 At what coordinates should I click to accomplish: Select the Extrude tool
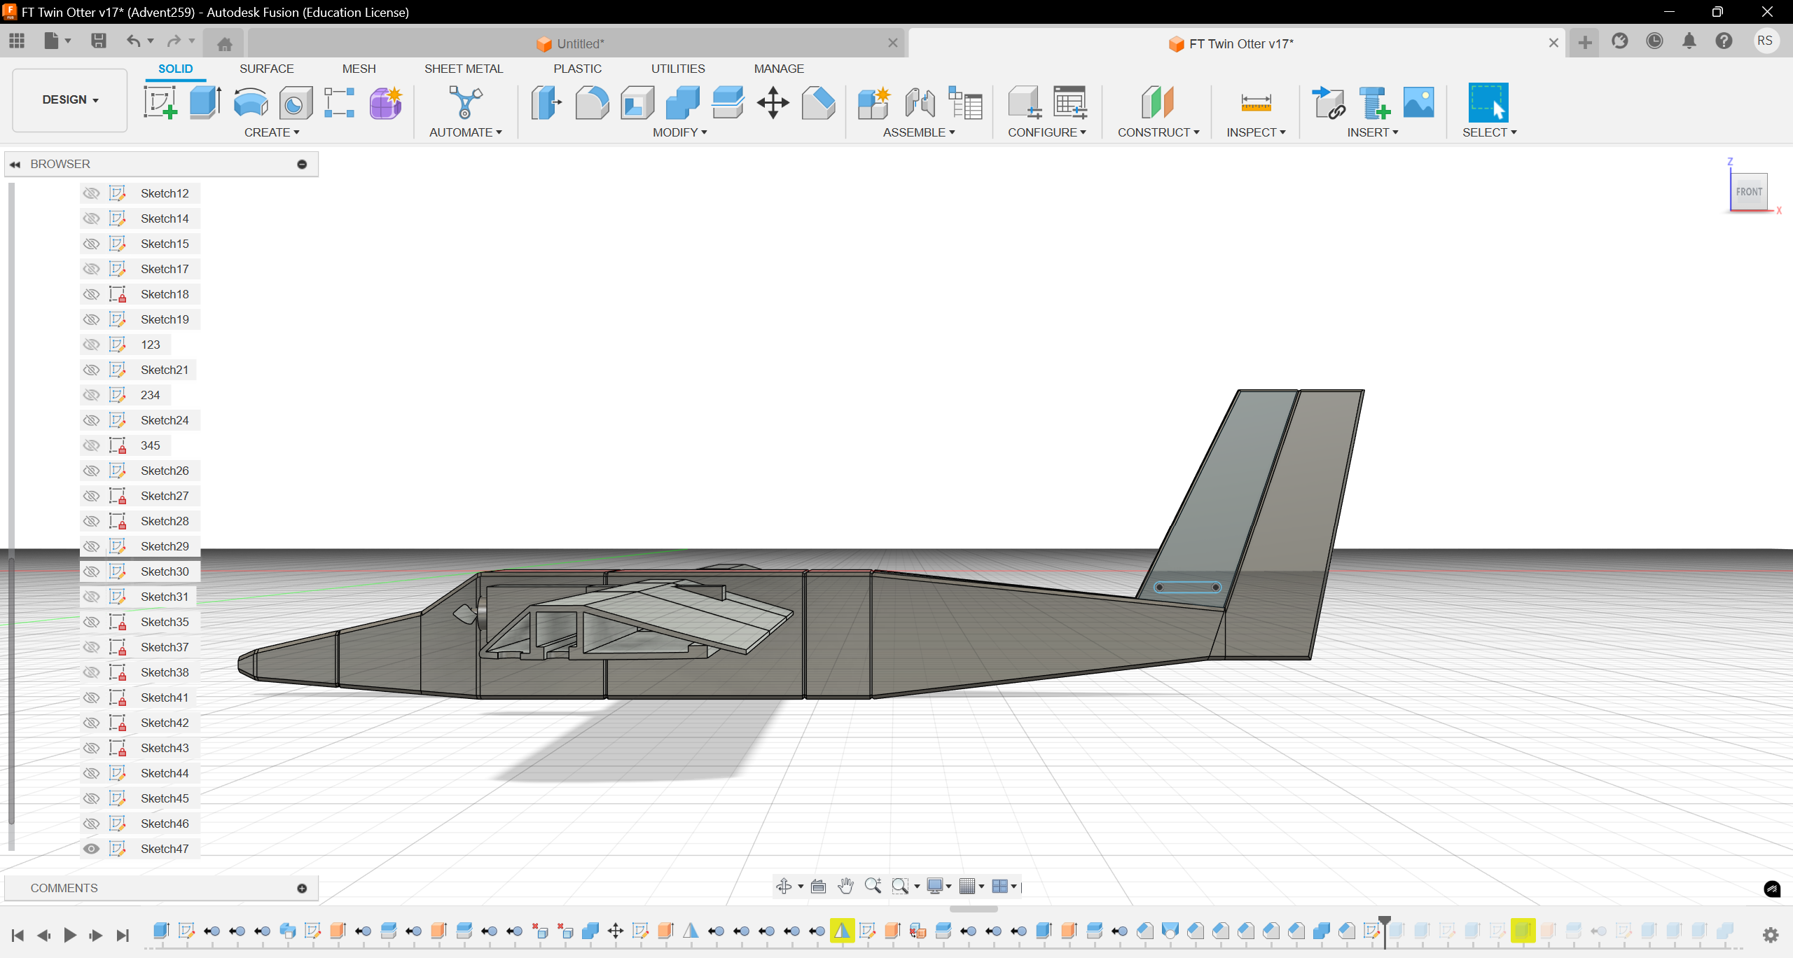[x=205, y=102]
